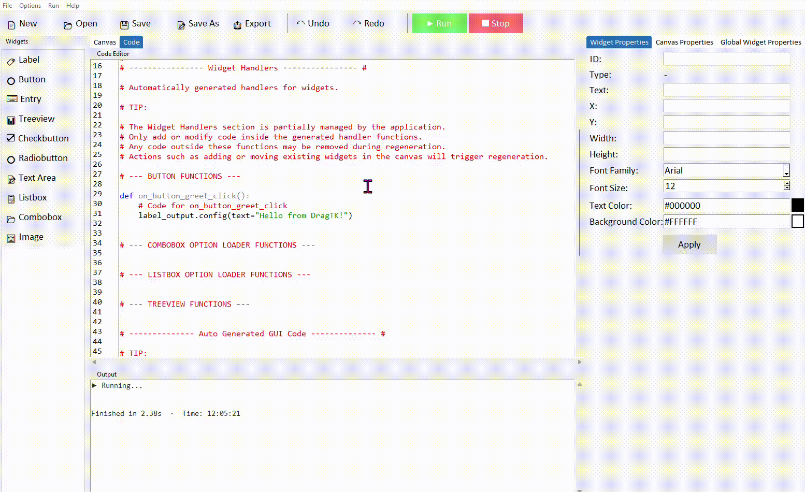Select the Listbox widget icon

tap(11, 199)
